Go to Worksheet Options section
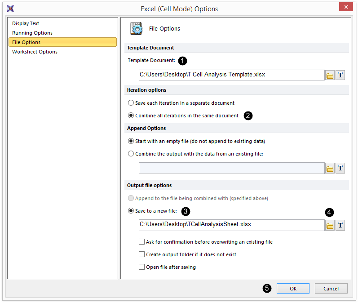This screenshot has height=303, width=358. pyautogui.click(x=35, y=52)
